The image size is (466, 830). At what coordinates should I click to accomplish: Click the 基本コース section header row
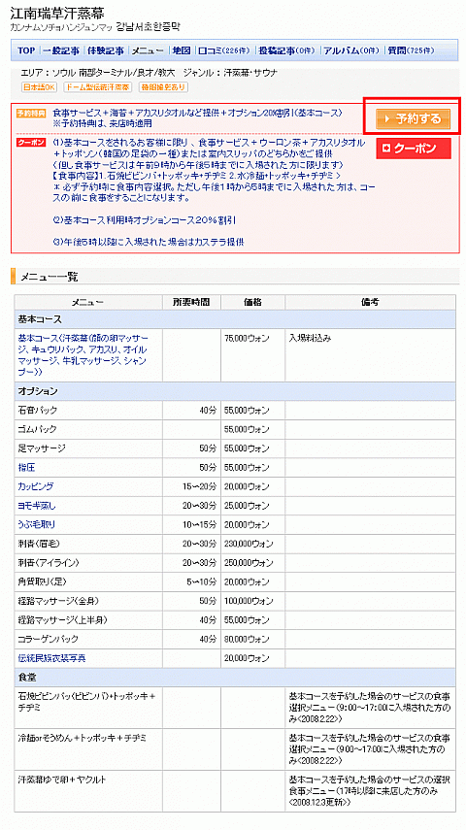tap(235, 319)
